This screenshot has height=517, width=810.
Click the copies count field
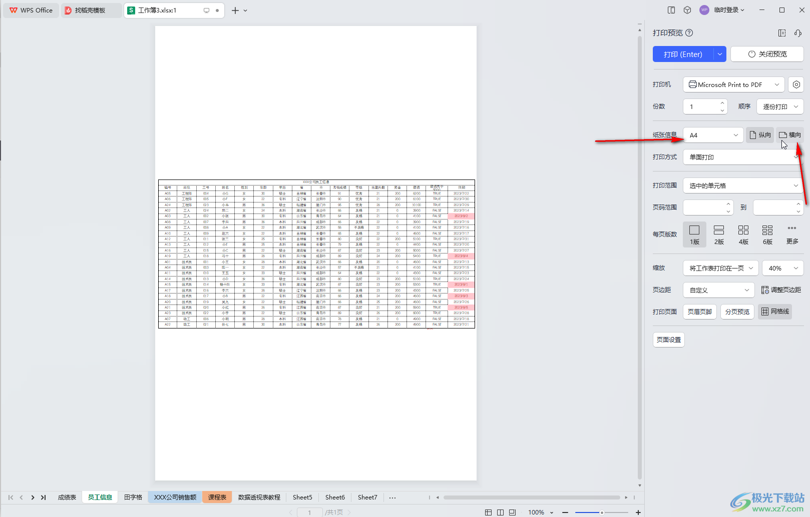click(701, 106)
